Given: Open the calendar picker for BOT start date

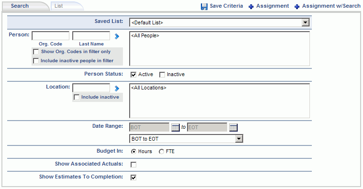Looking at the screenshot, I should (175, 127).
